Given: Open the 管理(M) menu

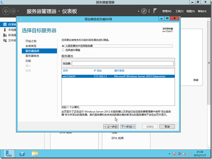Looking at the screenshot, I should click(x=167, y=11).
